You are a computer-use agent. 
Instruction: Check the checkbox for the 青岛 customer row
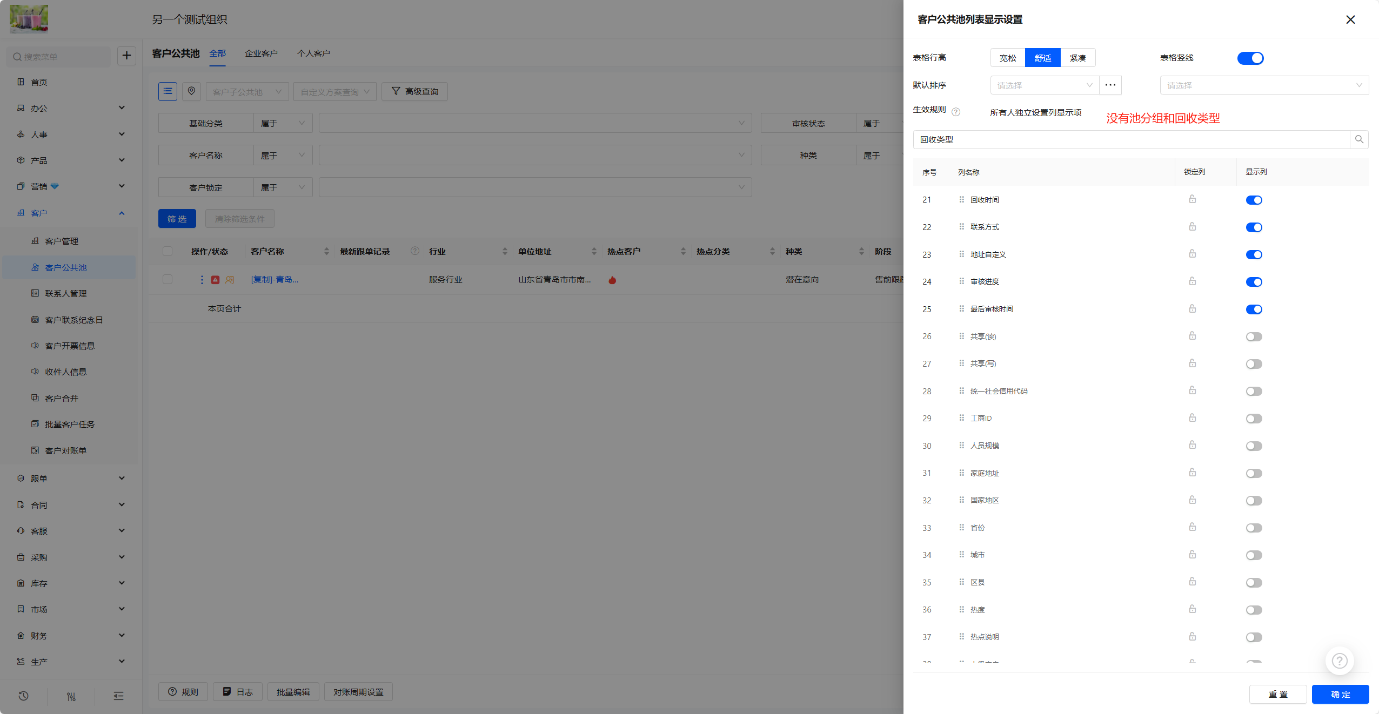tap(168, 279)
